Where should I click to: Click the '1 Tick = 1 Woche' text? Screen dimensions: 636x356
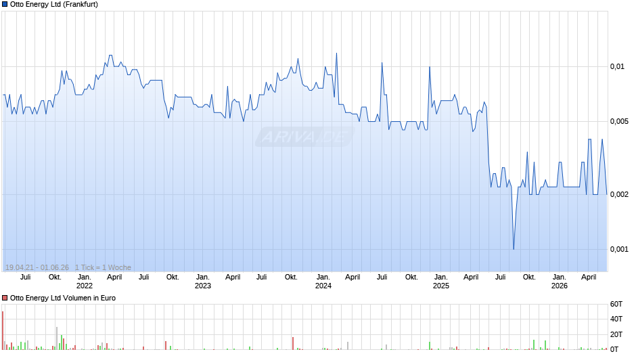point(103,267)
